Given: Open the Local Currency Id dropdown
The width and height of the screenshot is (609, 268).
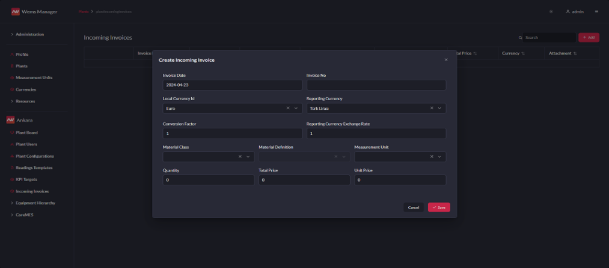Looking at the screenshot, I should tap(296, 109).
